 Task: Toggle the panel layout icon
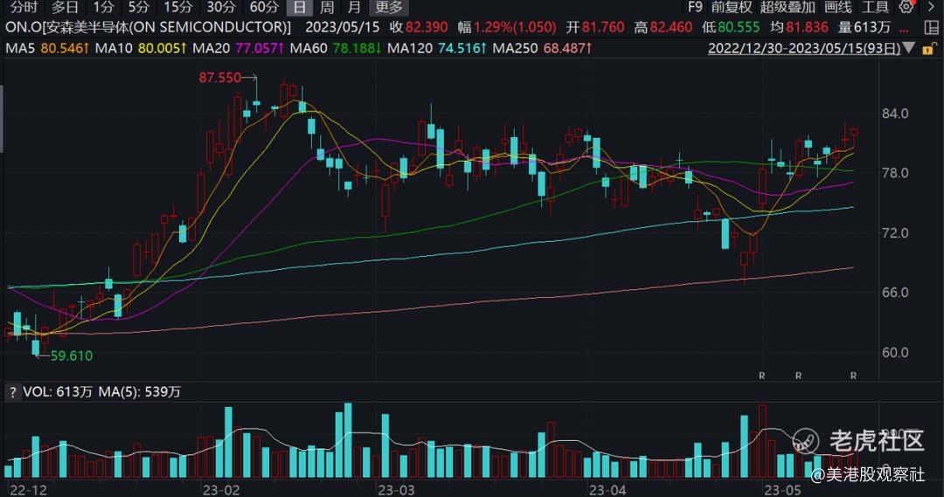coord(931,27)
